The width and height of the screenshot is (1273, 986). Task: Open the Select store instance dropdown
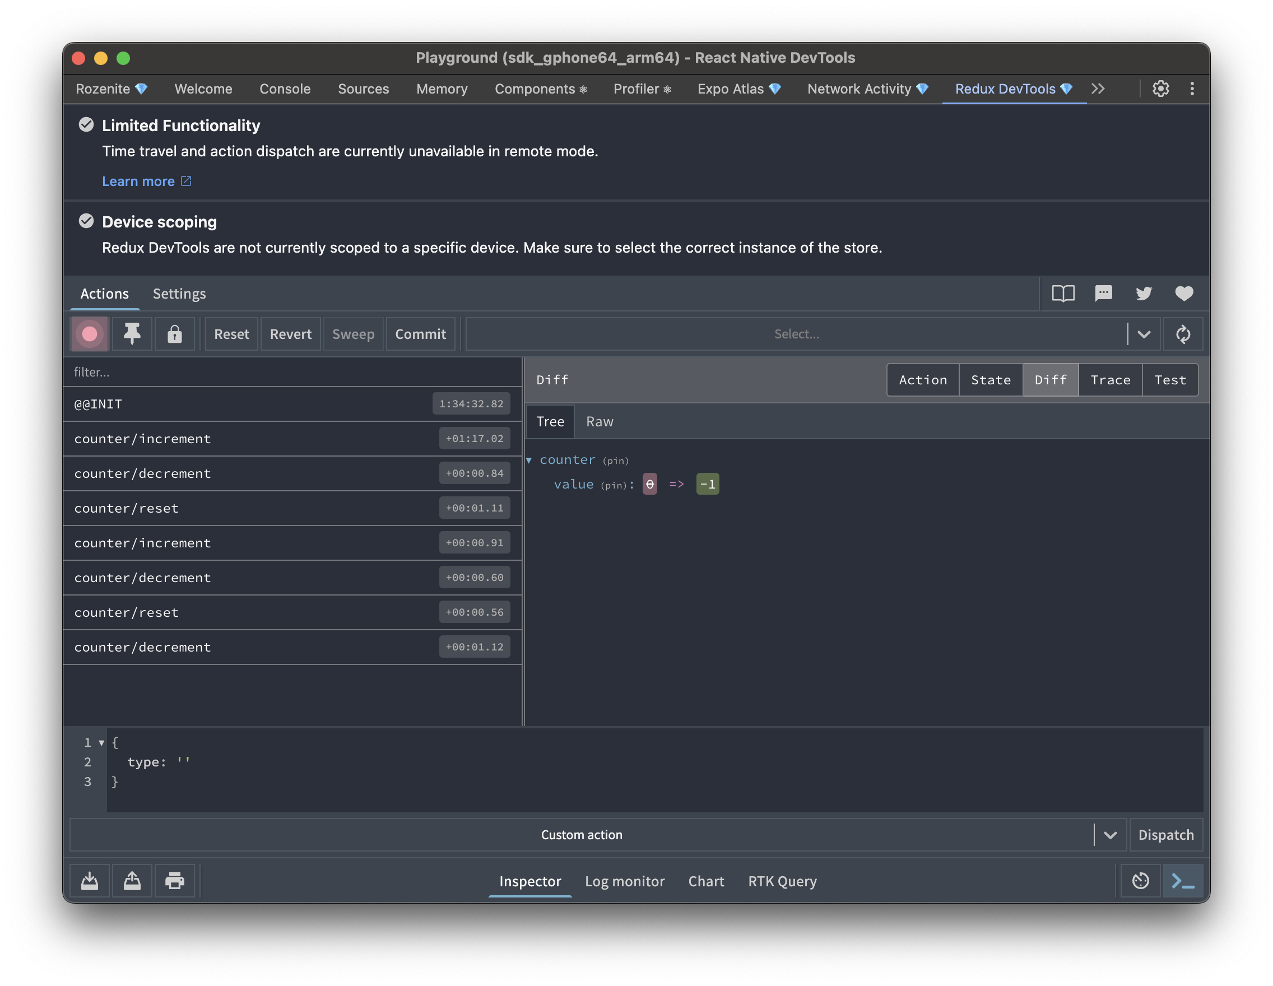pos(1144,334)
